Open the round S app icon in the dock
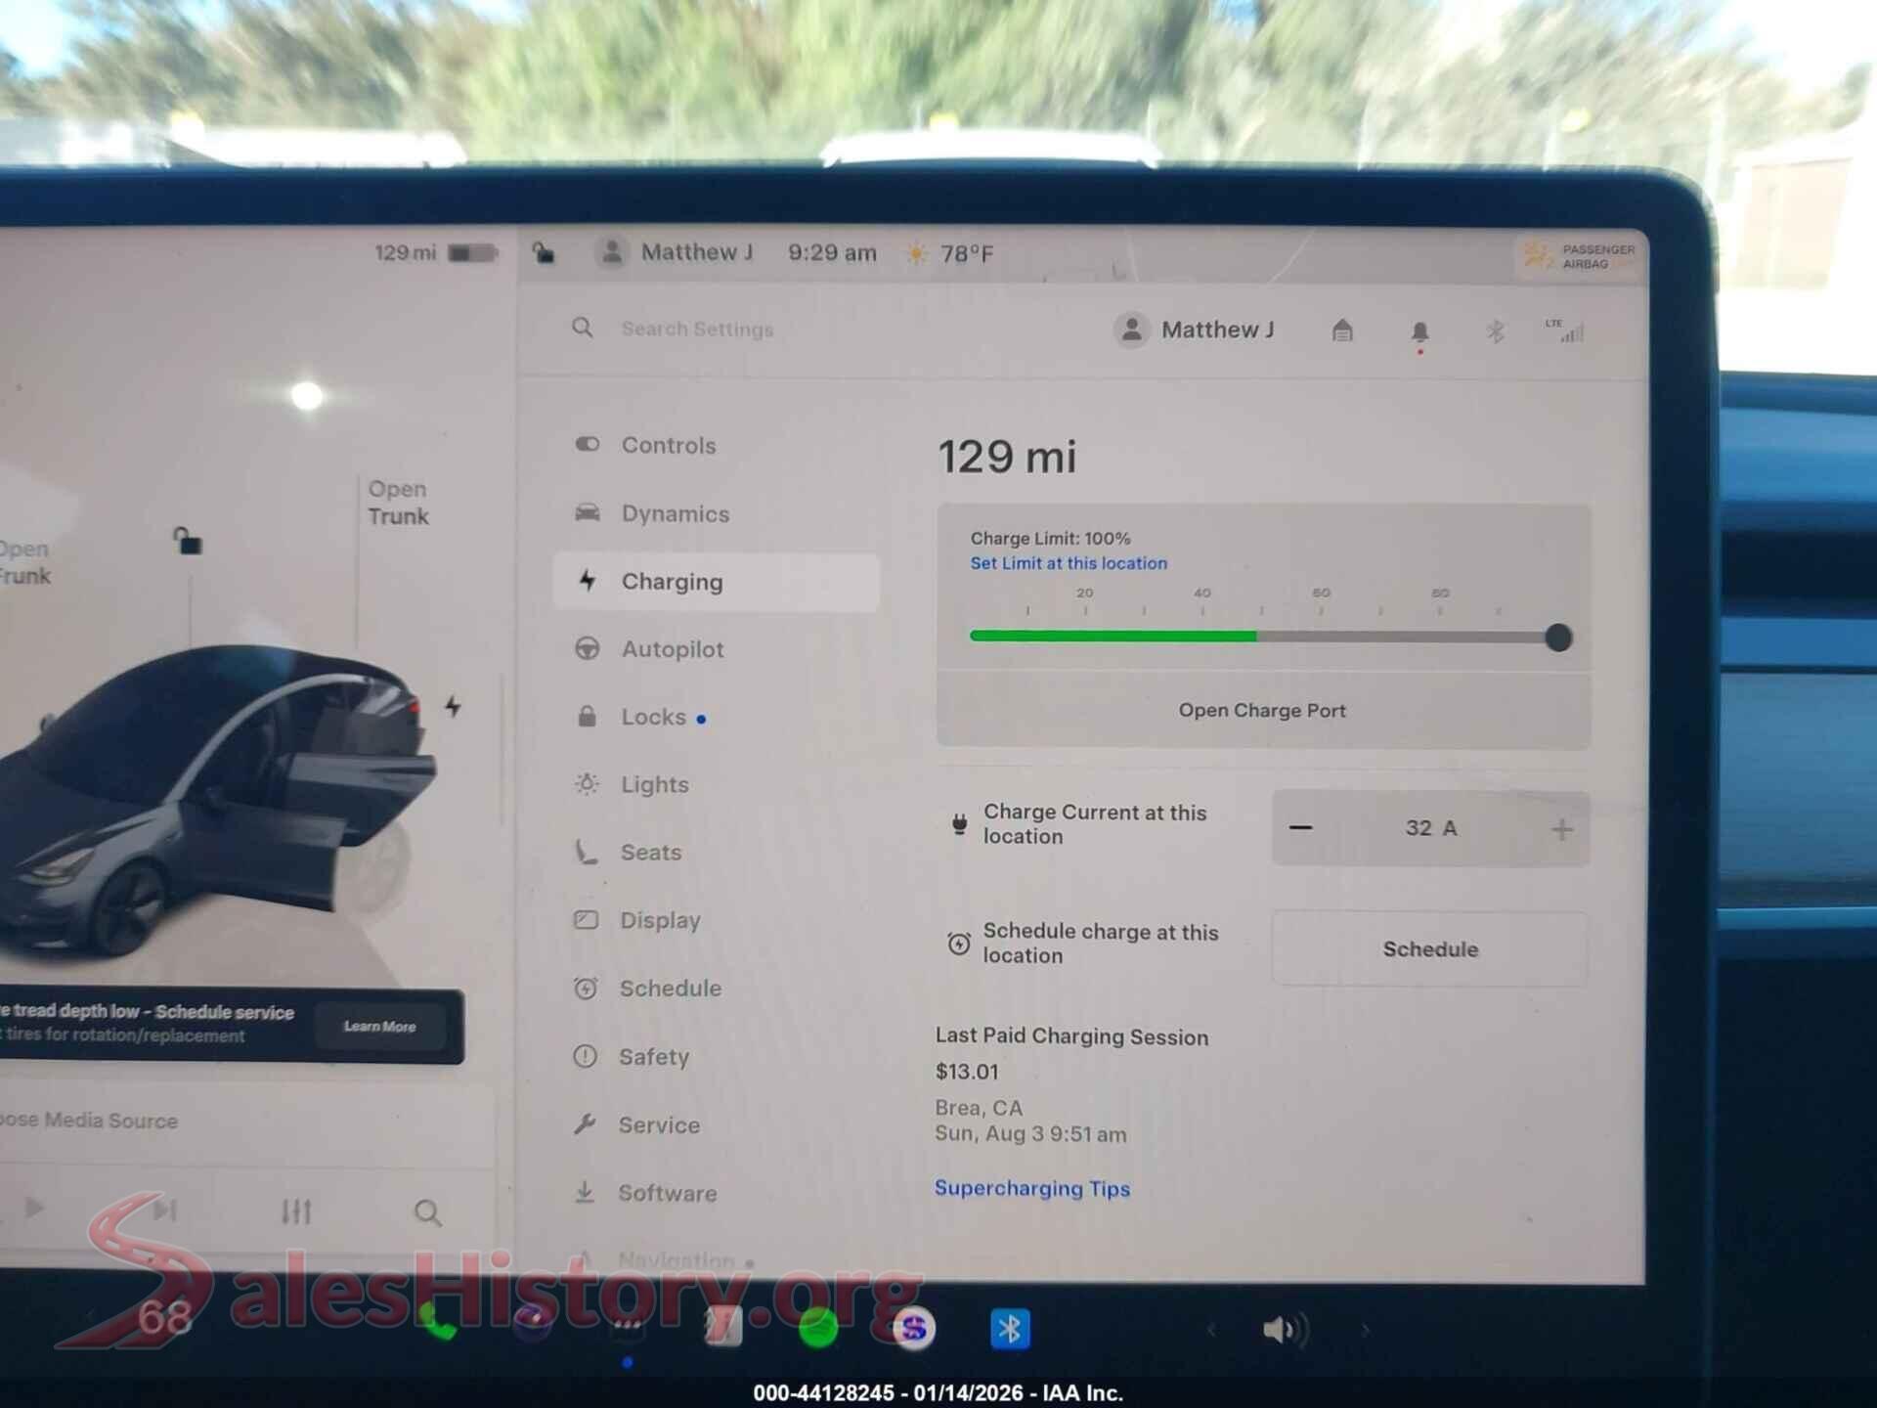Screen dimensions: 1877x1408 click(x=914, y=1328)
